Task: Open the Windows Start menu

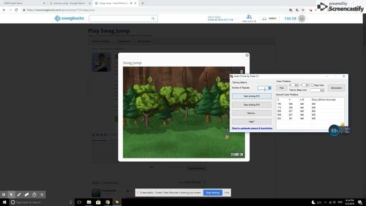Action: pyautogui.click(x=5, y=202)
